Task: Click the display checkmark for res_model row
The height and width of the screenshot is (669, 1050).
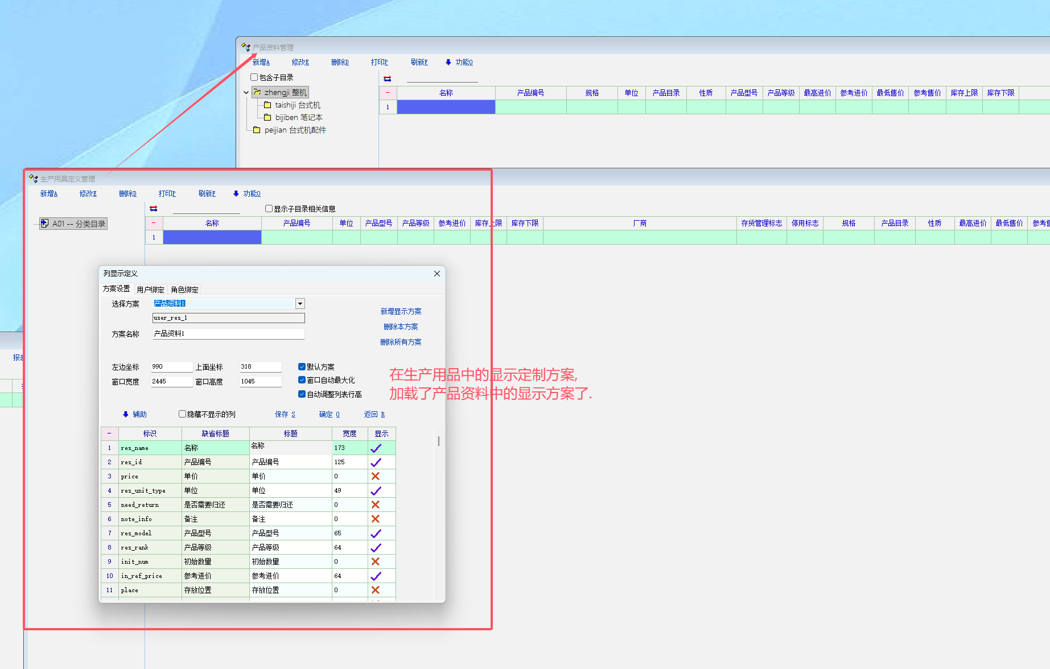Action: coord(376,533)
